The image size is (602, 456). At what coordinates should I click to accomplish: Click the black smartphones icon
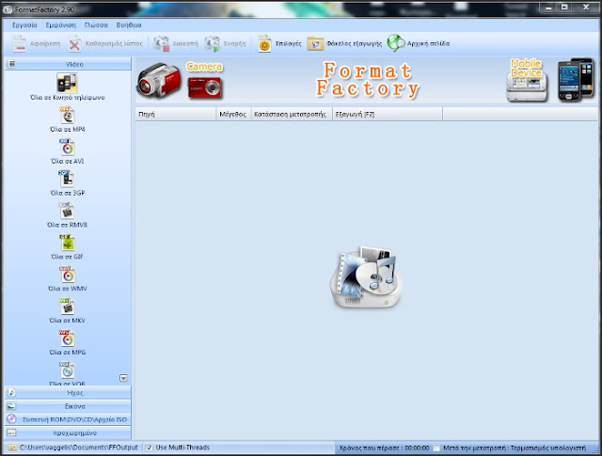575,80
